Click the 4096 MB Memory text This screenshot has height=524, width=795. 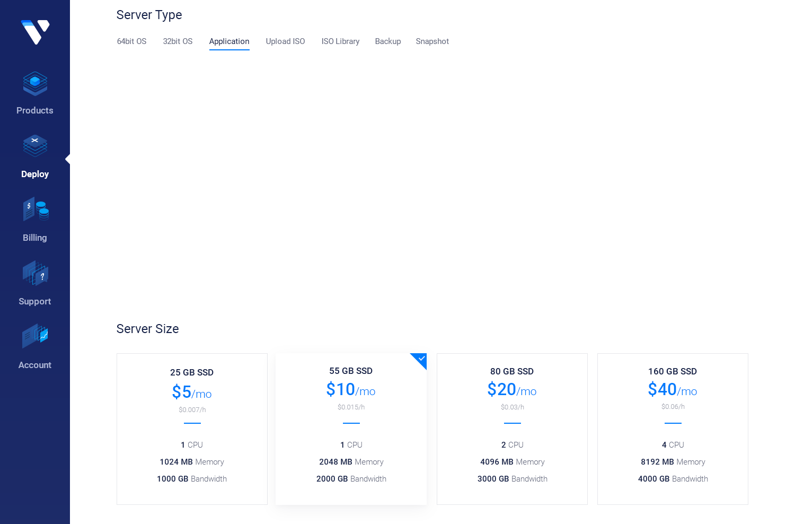click(x=513, y=462)
